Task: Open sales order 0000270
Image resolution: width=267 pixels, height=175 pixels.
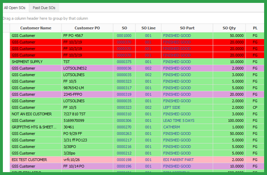Action: point(124,127)
